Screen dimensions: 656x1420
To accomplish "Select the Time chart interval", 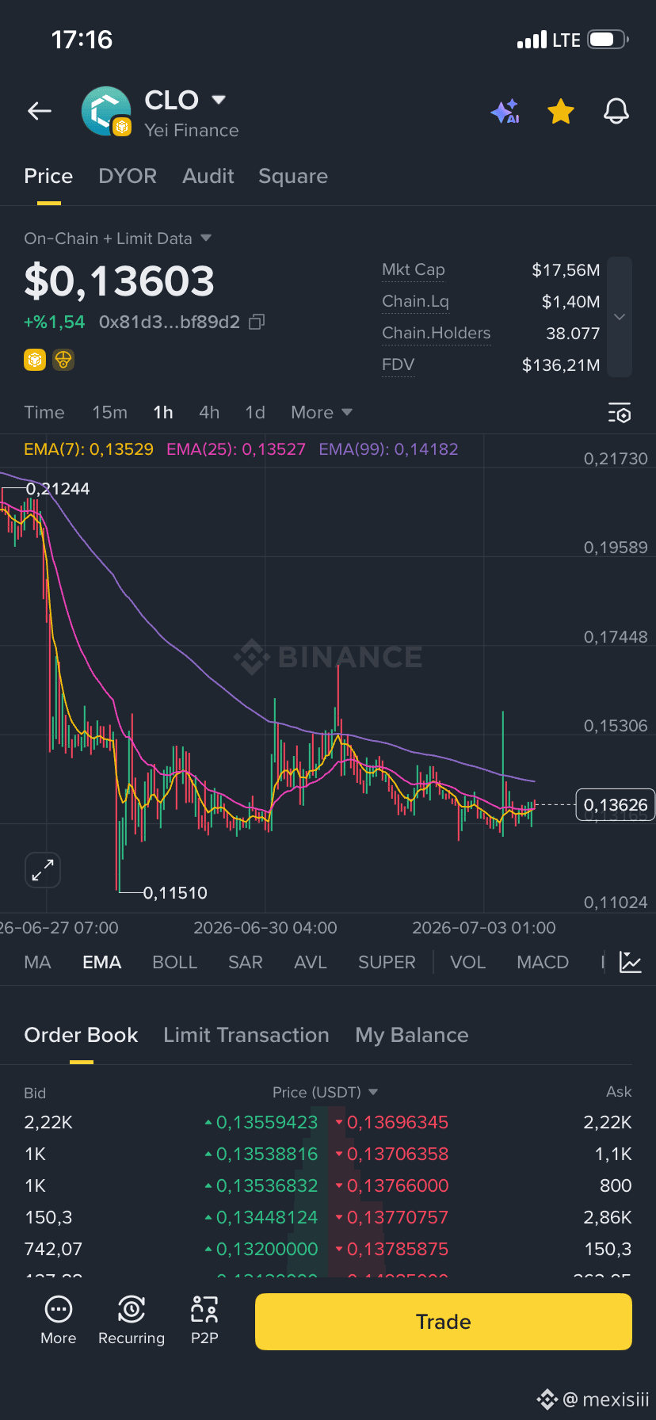I will coord(44,412).
